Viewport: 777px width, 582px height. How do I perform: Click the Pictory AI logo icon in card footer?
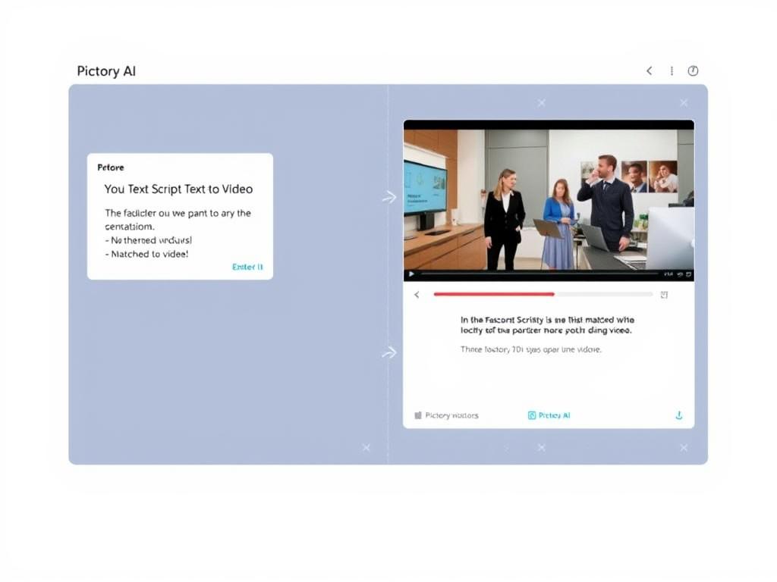[x=531, y=415]
